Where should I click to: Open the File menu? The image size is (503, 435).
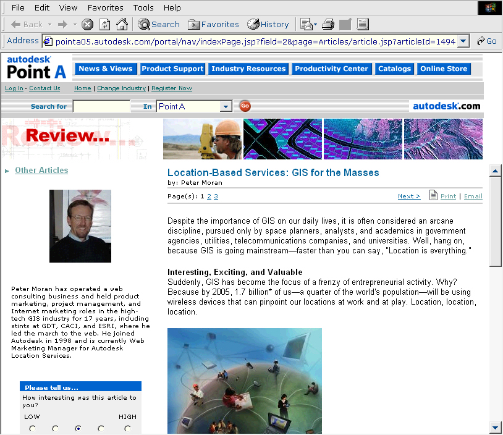tap(18, 7)
